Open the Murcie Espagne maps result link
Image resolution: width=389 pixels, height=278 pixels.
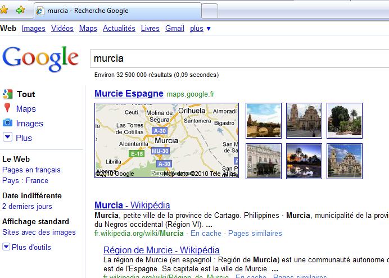pyautogui.click(x=129, y=93)
